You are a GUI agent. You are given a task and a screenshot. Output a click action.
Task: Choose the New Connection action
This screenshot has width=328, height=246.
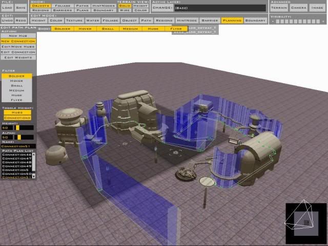tap(18, 41)
